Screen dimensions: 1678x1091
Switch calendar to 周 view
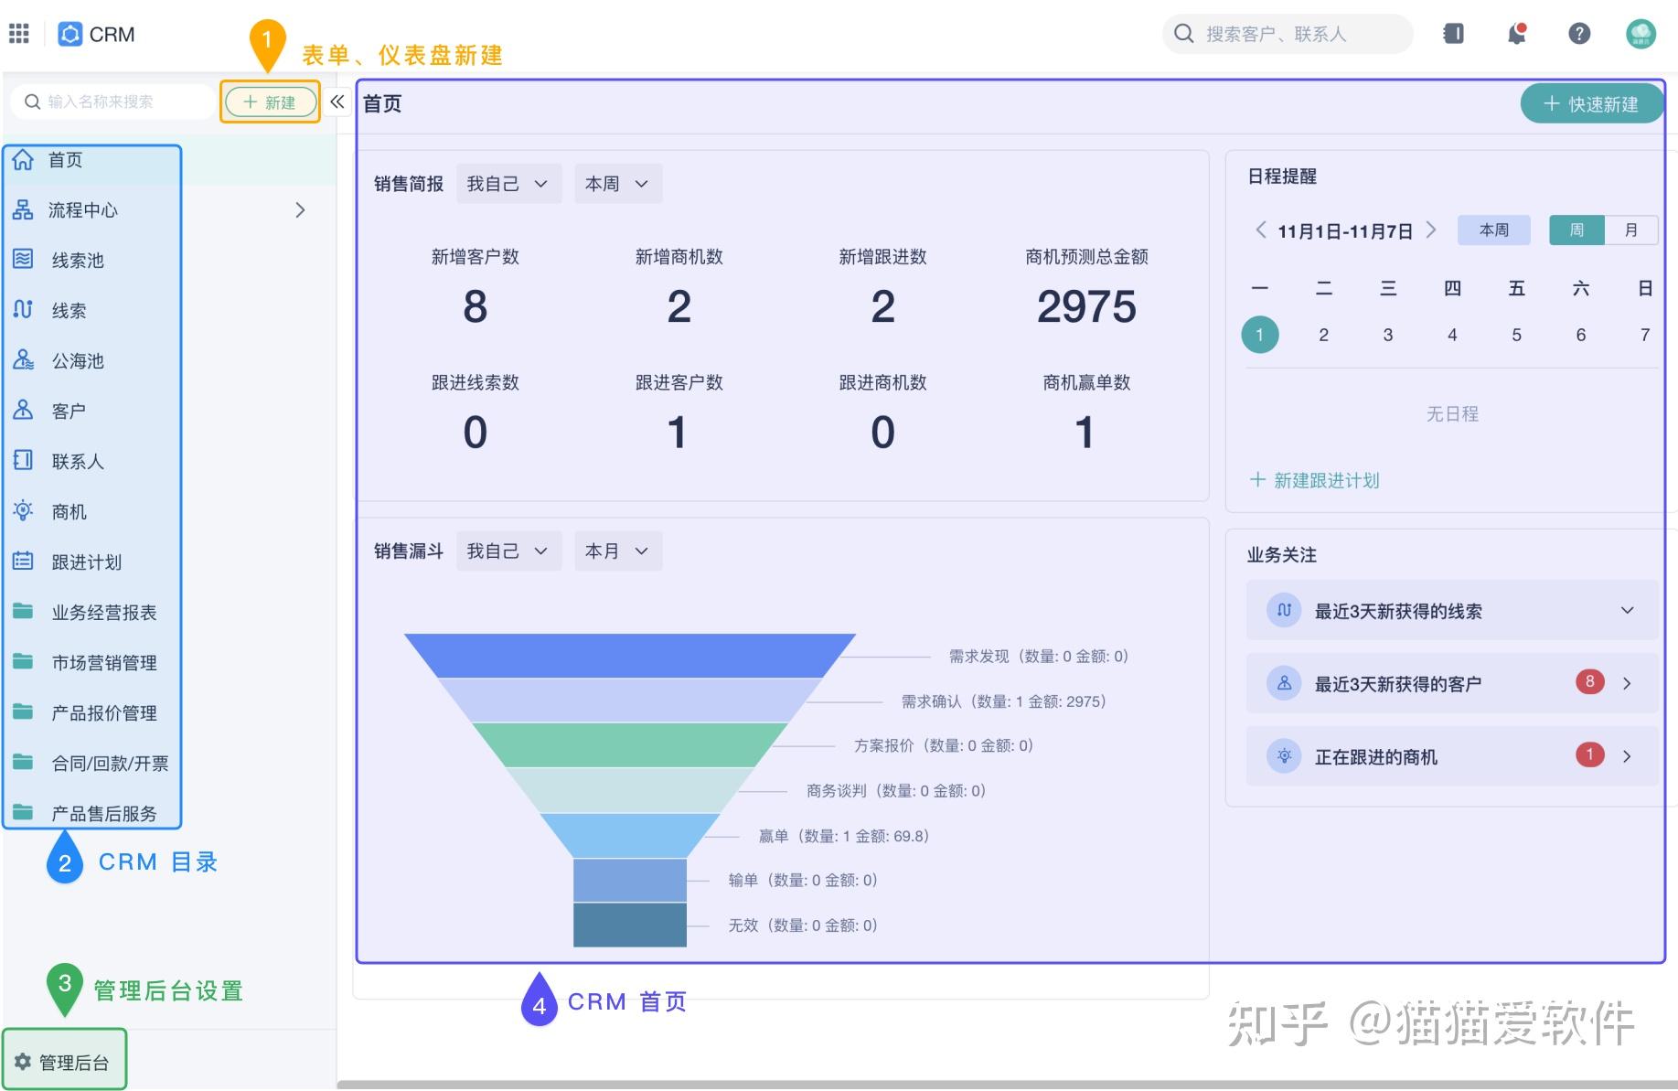(x=1576, y=230)
